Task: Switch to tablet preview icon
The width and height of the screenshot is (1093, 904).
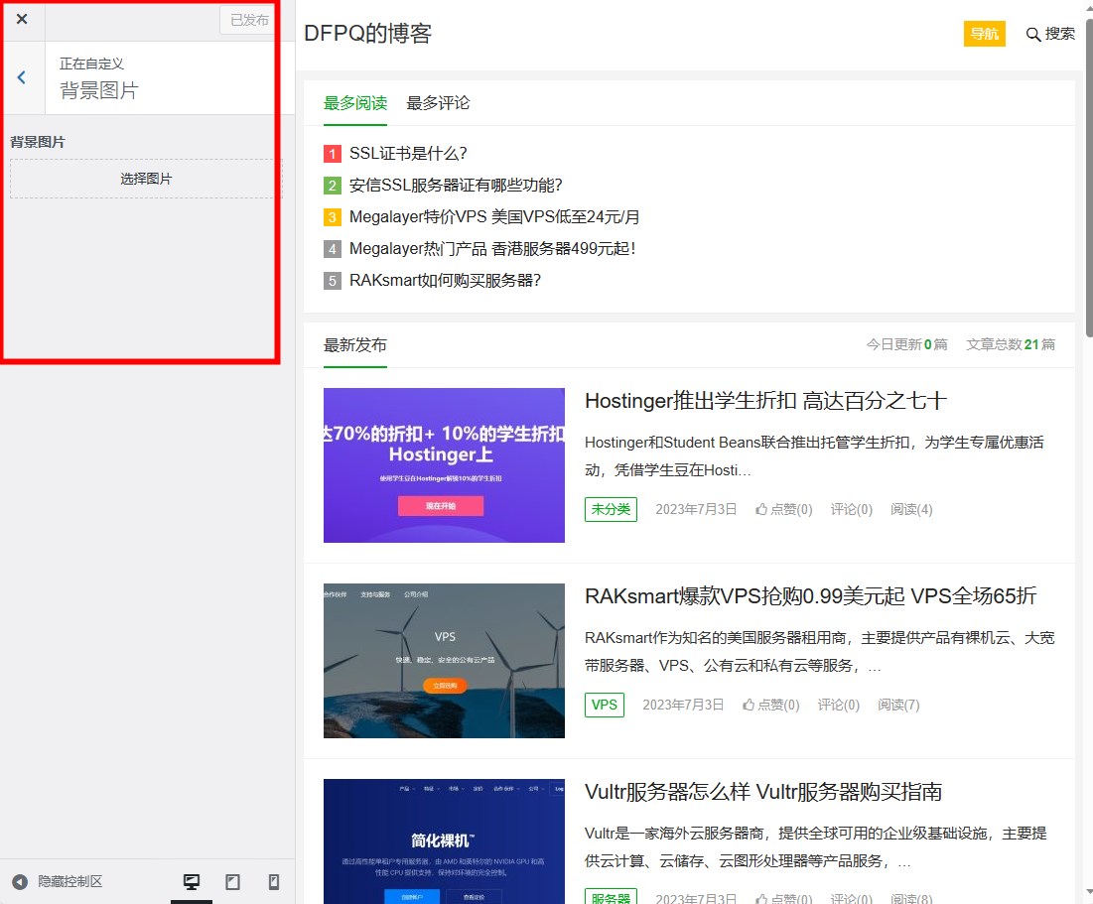Action: tap(232, 882)
